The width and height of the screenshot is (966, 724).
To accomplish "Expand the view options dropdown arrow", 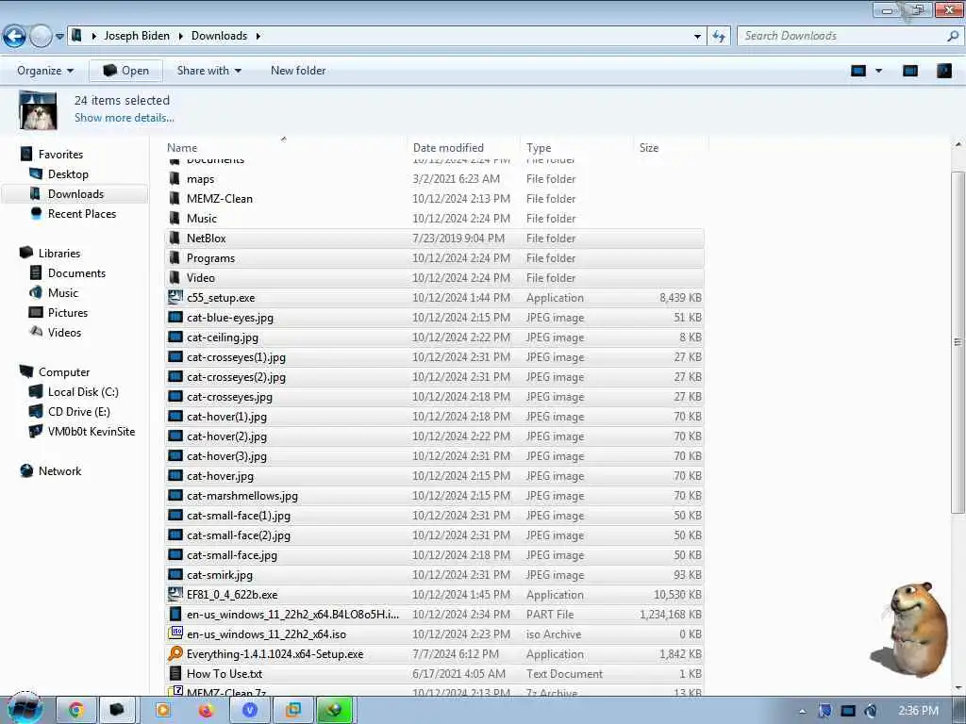I will click(878, 71).
